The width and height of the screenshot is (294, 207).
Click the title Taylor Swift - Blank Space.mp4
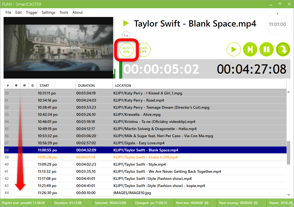click(195, 24)
